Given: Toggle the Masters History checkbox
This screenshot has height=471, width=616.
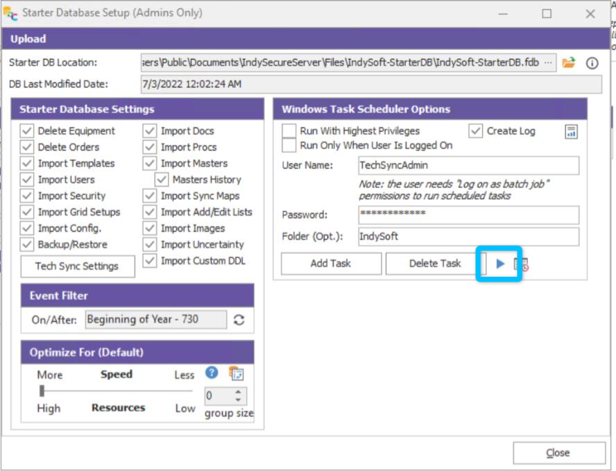Looking at the screenshot, I should click(x=162, y=180).
